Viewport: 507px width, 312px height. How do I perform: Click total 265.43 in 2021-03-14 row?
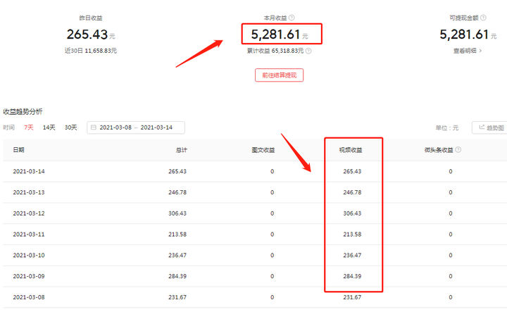(177, 171)
